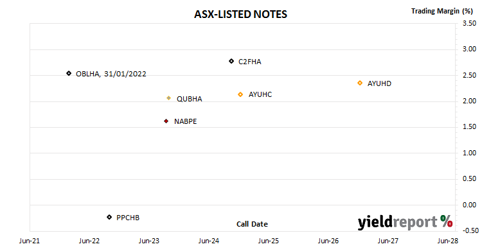The height and width of the screenshot is (251, 482).
Task: Select the AYUHD data label text
Action: pos(379,83)
